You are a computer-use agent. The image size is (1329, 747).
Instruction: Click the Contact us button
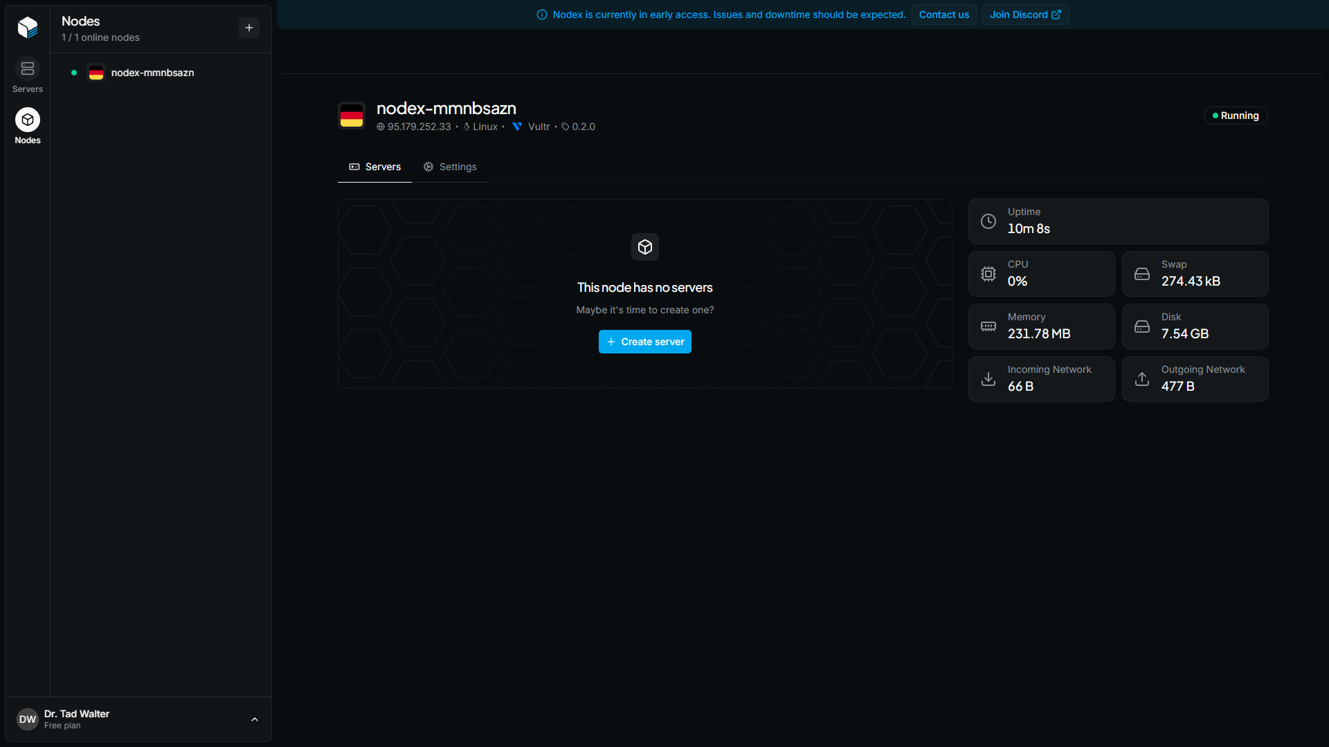[944, 15]
